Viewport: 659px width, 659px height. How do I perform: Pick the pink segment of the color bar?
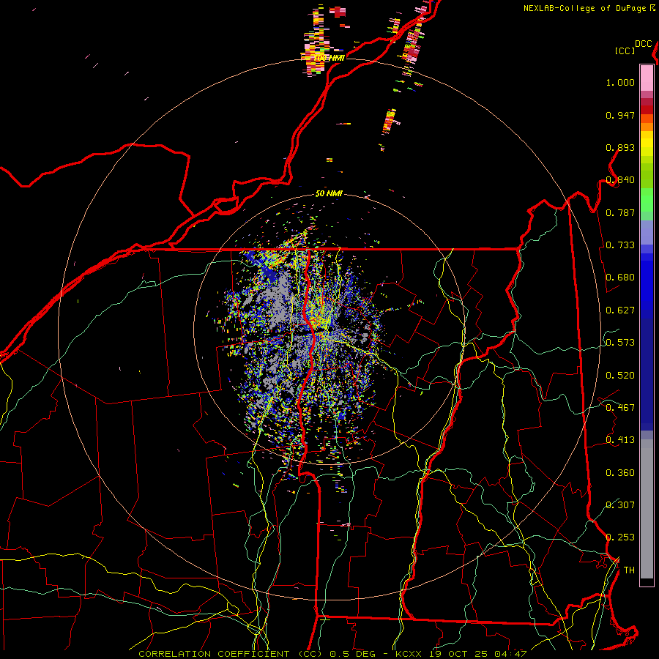click(x=647, y=78)
